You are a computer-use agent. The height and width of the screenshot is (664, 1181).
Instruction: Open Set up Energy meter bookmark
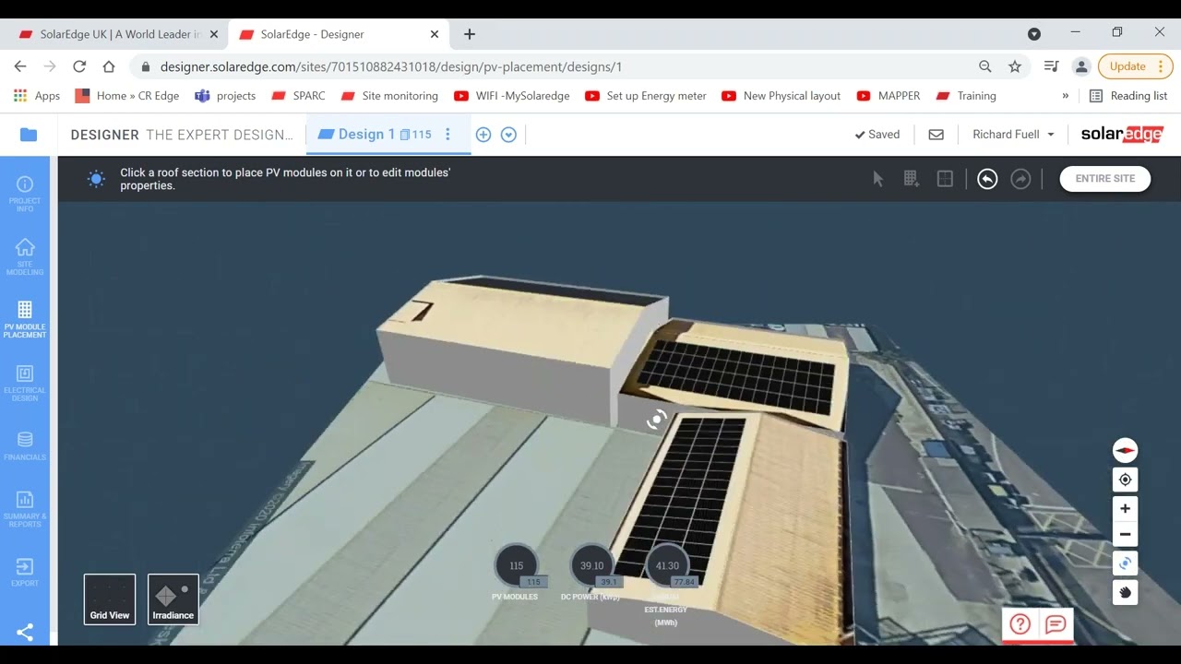coord(646,96)
